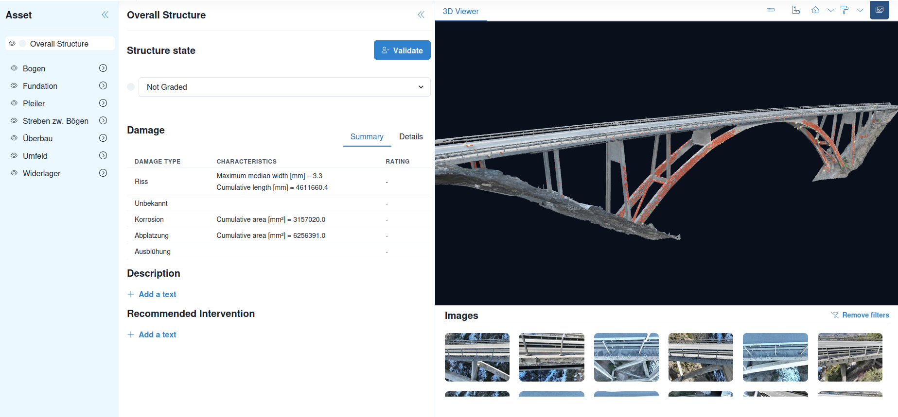Hide the Widerlager component
The width and height of the screenshot is (898, 417).
[x=14, y=173]
